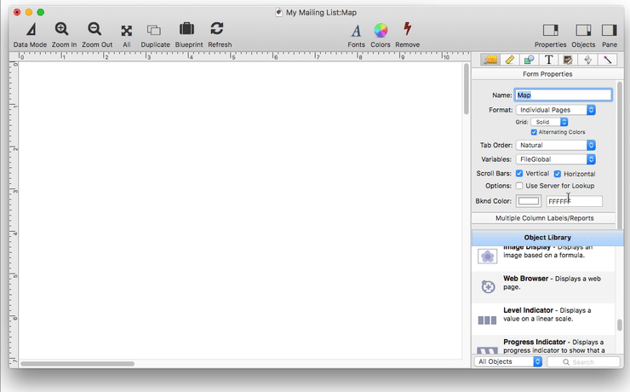Open the Grid Solid dropdown
630x392 pixels.
[549, 122]
